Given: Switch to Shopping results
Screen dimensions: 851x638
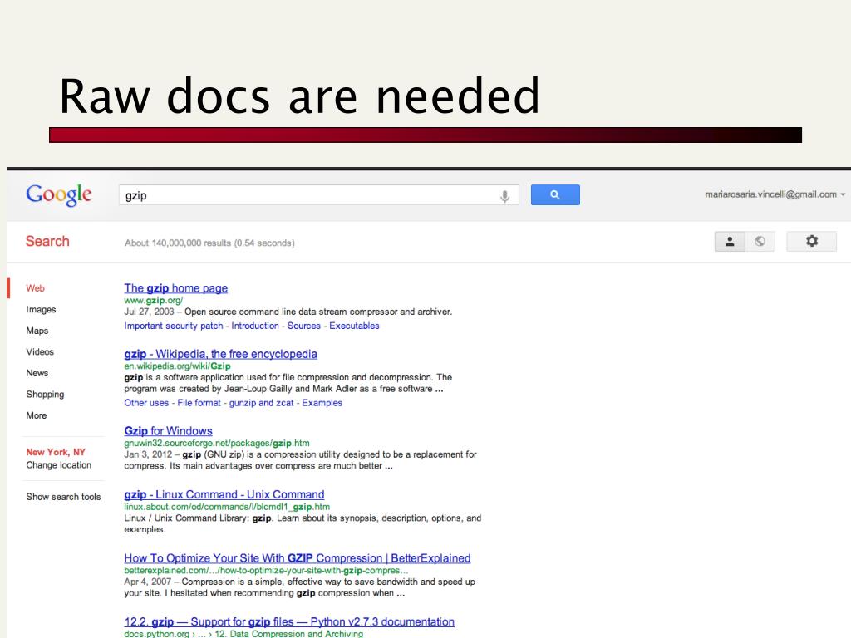Looking at the screenshot, I should tap(45, 394).
